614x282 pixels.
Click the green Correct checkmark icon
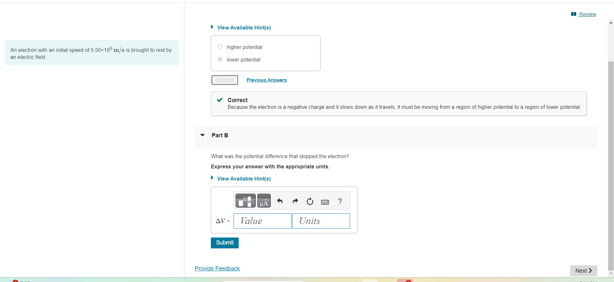pyautogui.click(x=219, y=100)
